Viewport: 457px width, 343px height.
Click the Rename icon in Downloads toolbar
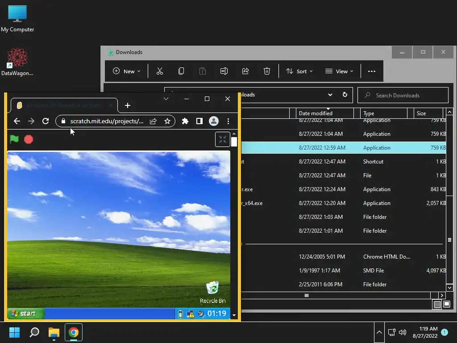224,71
